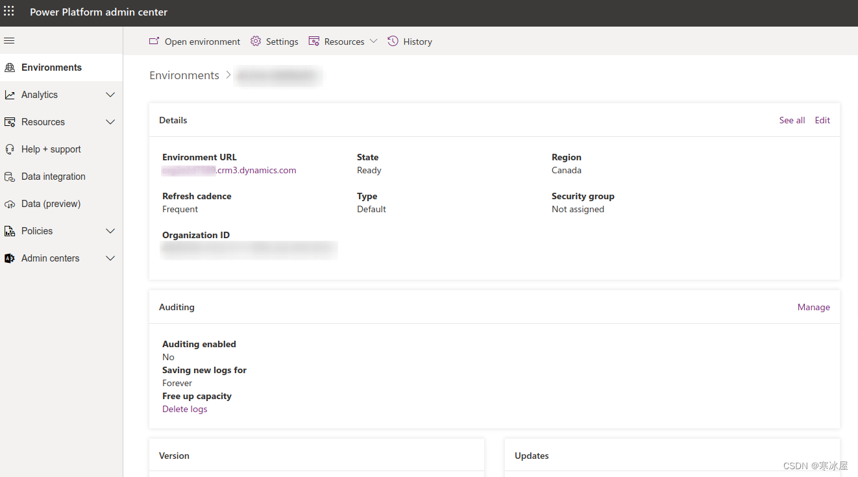Click the Resources sidebar icon
Image resolution: width=858 pixels, height=477 pixels.
click(10, 122)
